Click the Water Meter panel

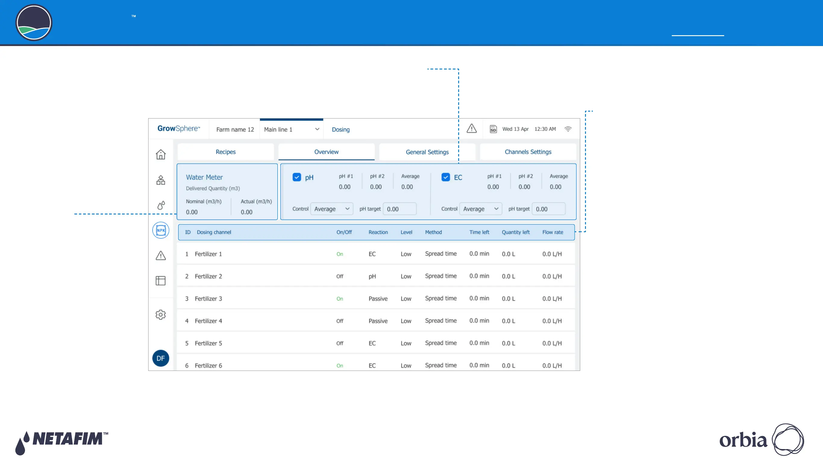227,192
